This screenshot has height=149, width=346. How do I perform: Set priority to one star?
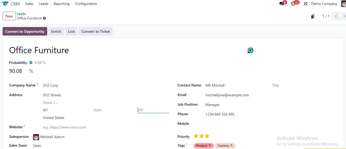point(196,136)
